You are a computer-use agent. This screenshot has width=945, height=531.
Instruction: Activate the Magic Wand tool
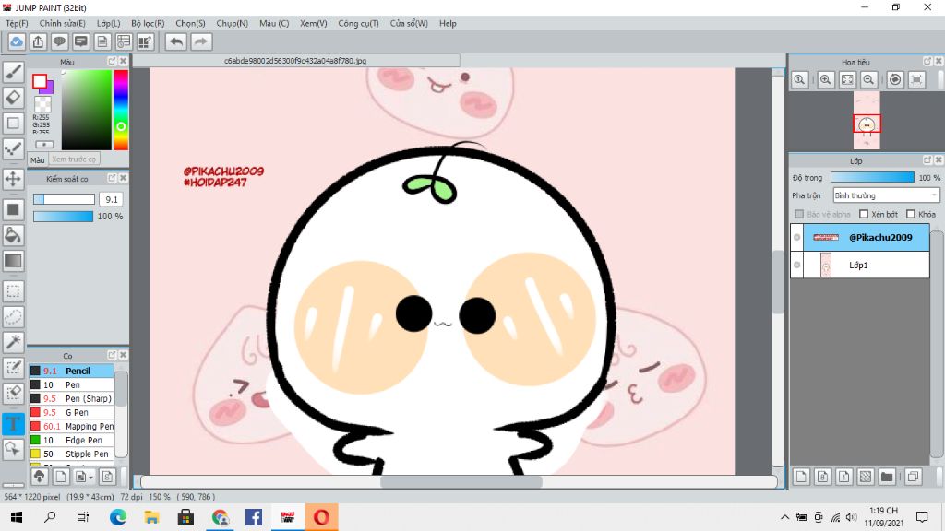[13, 342]
